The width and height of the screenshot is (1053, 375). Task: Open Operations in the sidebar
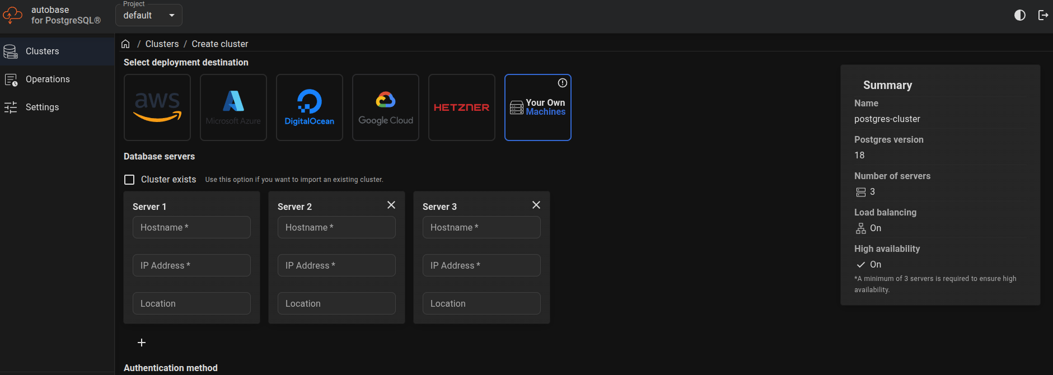[48, 79]
